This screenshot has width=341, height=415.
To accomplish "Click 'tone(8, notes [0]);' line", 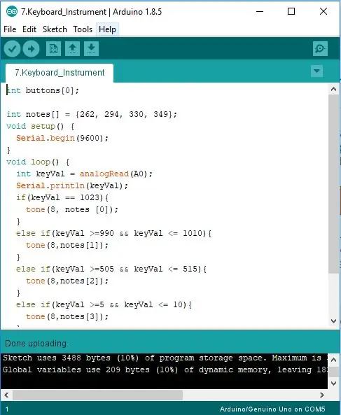I will click(72, 210).
